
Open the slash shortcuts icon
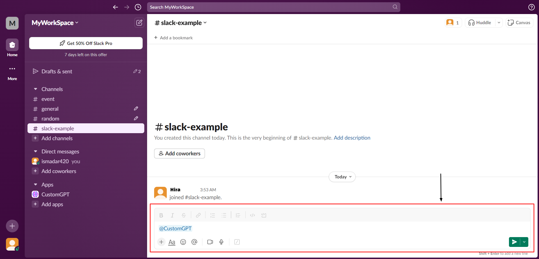237,242
